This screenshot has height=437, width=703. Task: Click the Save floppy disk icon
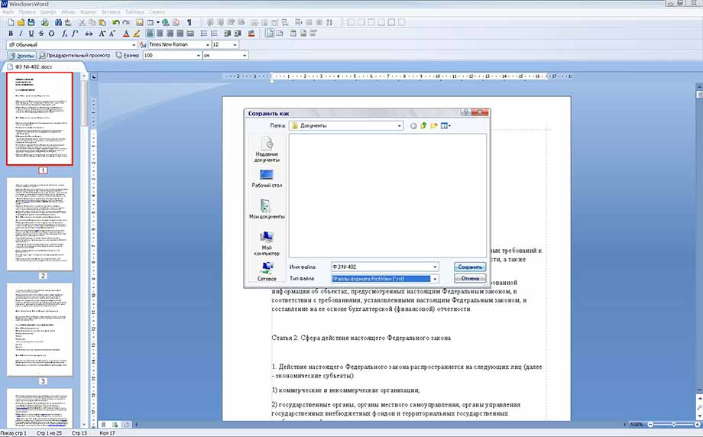click(x=31, y=22)
